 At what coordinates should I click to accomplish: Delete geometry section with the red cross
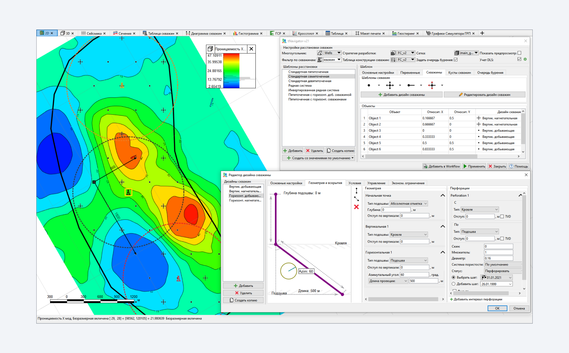point(356,207)
